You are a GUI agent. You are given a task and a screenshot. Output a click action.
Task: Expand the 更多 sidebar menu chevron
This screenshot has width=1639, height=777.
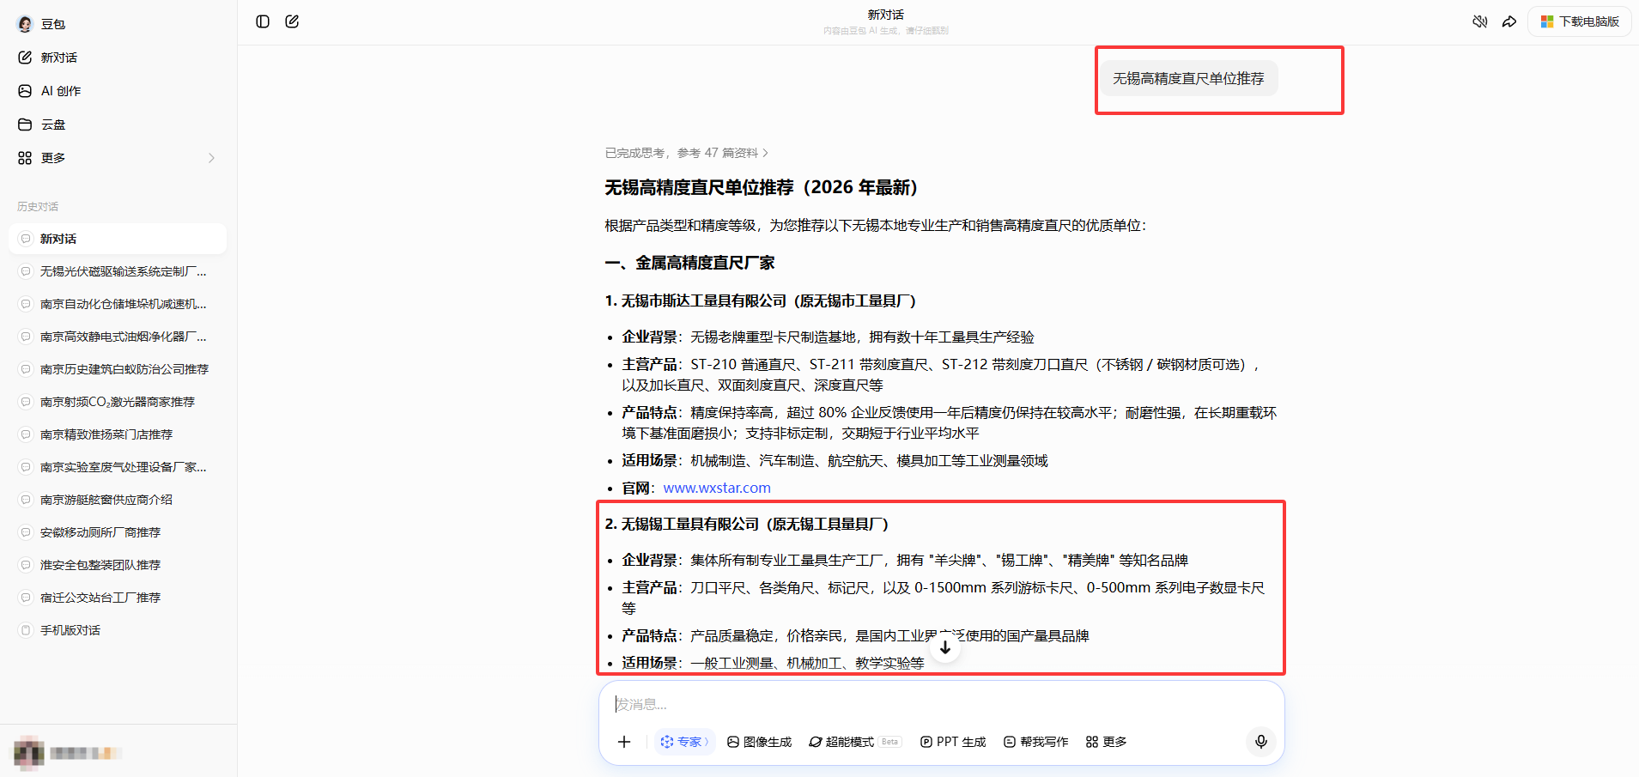(211, 158)
